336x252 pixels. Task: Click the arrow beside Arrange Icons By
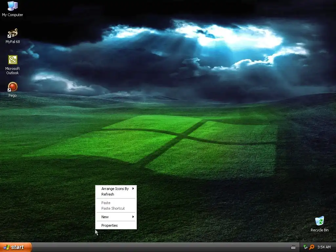click(x=133, y=189)
